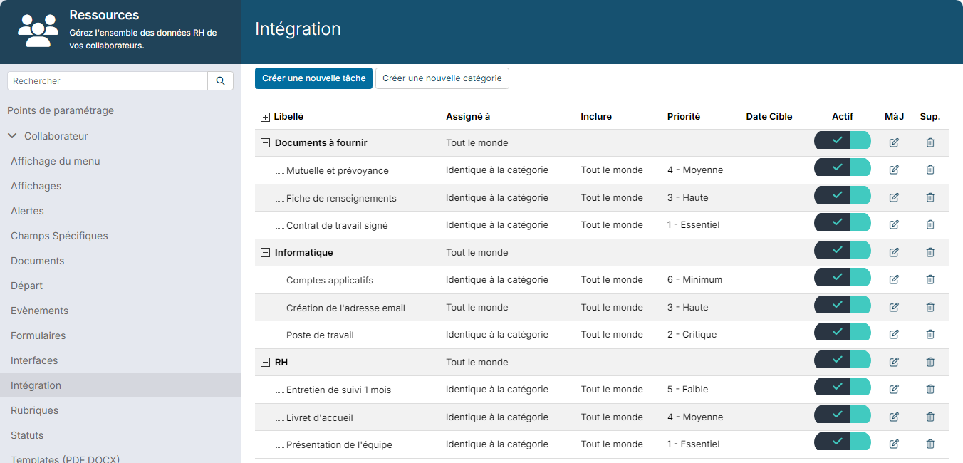Screen dimensions: 963x463
Task: Delete the Entretien de suivi 1 mois task
Action: pos(930,389)
